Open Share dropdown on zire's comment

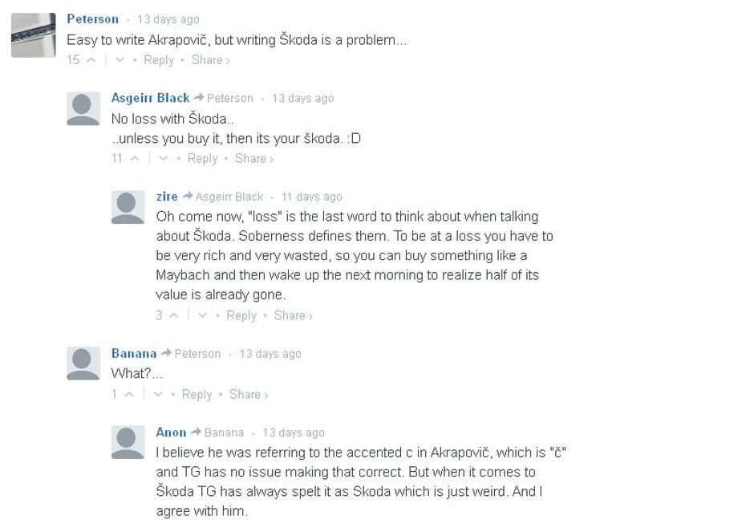pos(293,315)
